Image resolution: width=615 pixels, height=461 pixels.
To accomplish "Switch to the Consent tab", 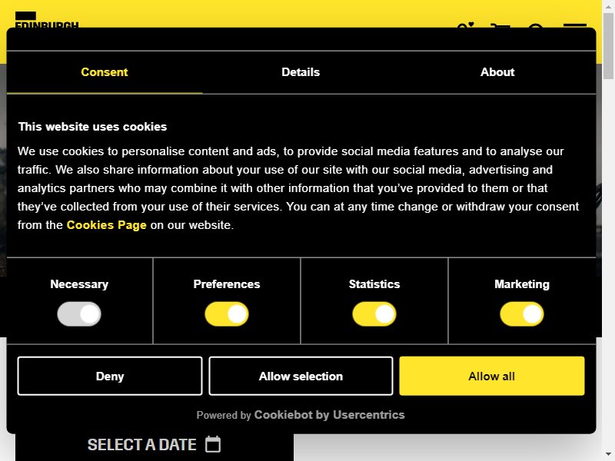I will click(x=105, y=72).
